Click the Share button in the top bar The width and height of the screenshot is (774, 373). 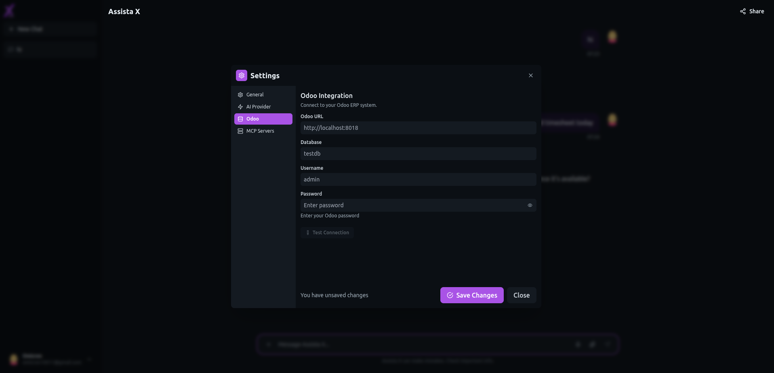pos(752,11)
